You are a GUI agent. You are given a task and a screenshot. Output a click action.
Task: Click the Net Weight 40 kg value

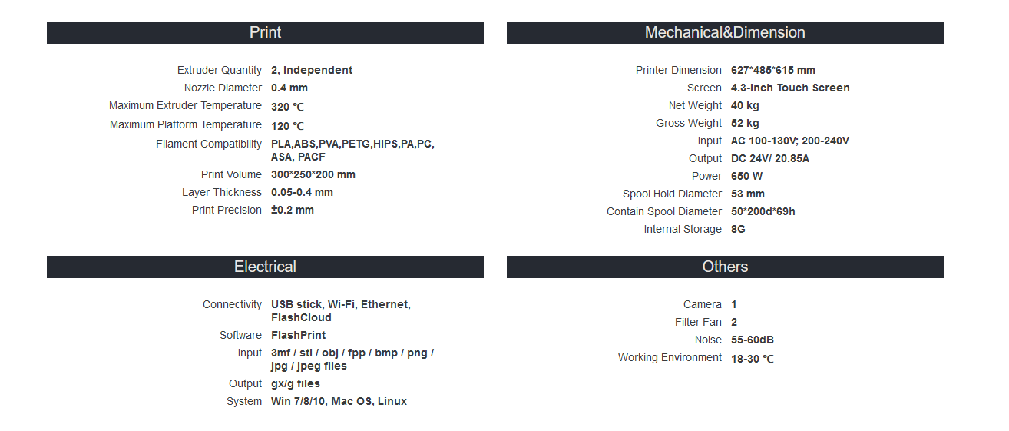click(x=745, y=105)
